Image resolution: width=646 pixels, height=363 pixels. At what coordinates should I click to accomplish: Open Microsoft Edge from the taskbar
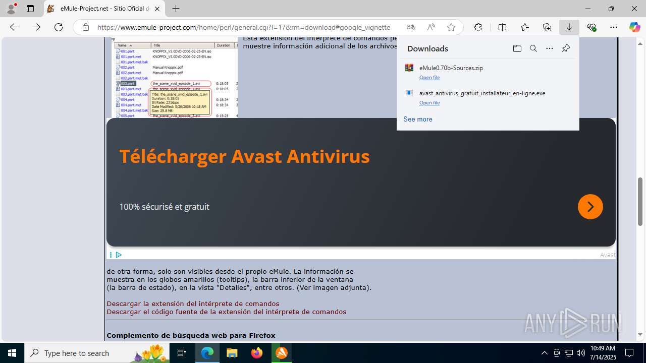tap(207, 353)
